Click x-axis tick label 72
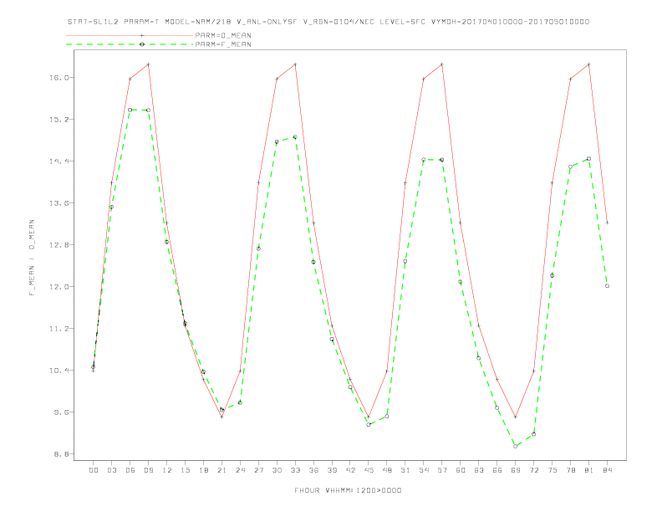This screenshot has width=662, height=512. pyautogui.click(x=533, y=470)
